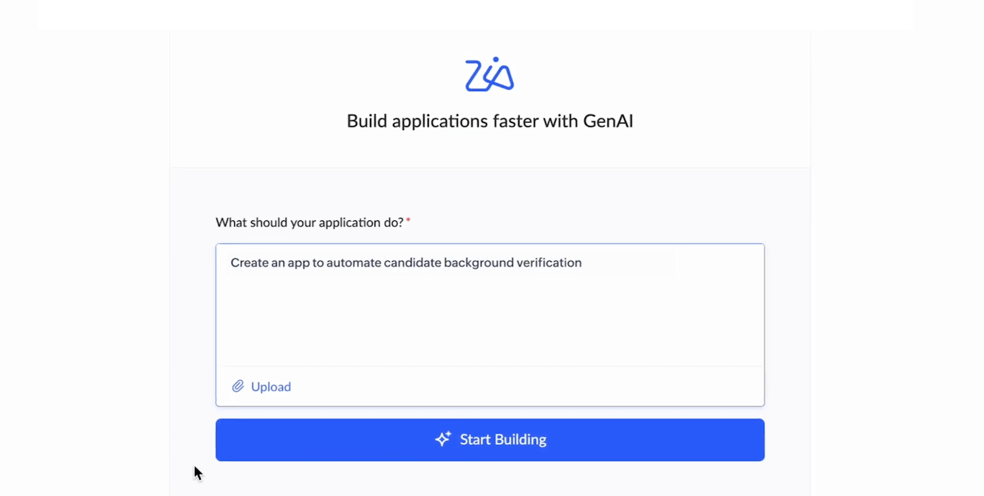Click the Upload row at the text box bottom
984x496 pixels.
pos(489,386)
